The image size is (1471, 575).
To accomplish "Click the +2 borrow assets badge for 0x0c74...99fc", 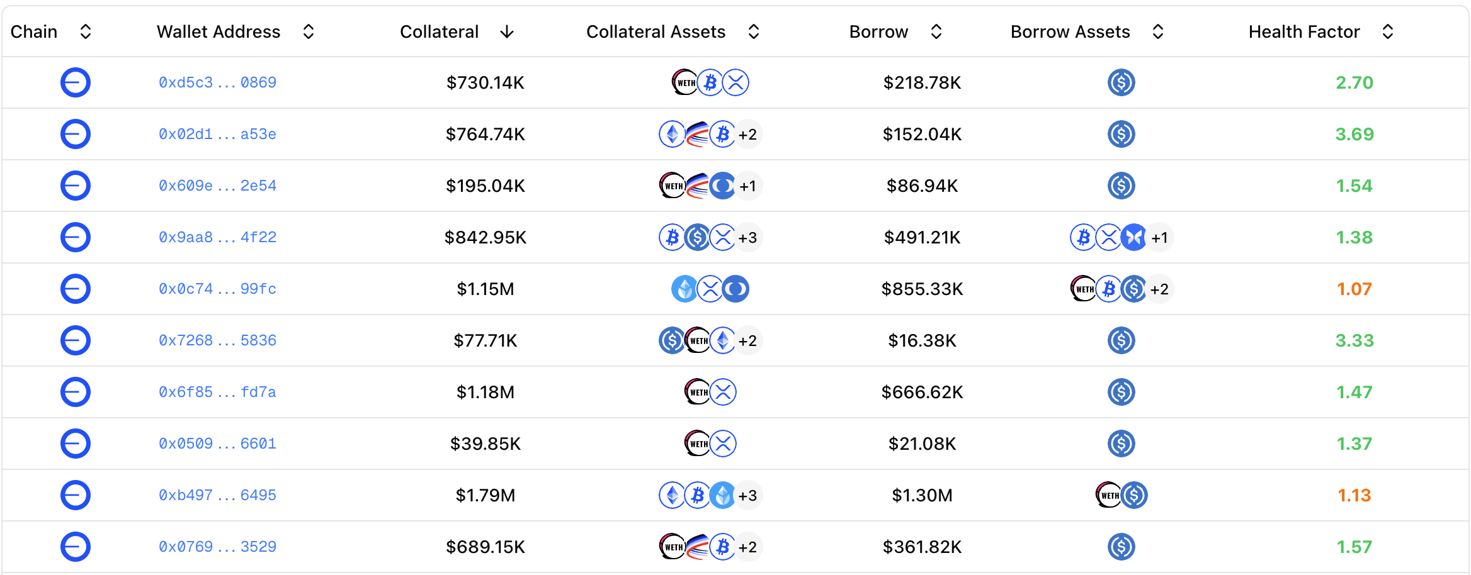I will [1159, 289].
